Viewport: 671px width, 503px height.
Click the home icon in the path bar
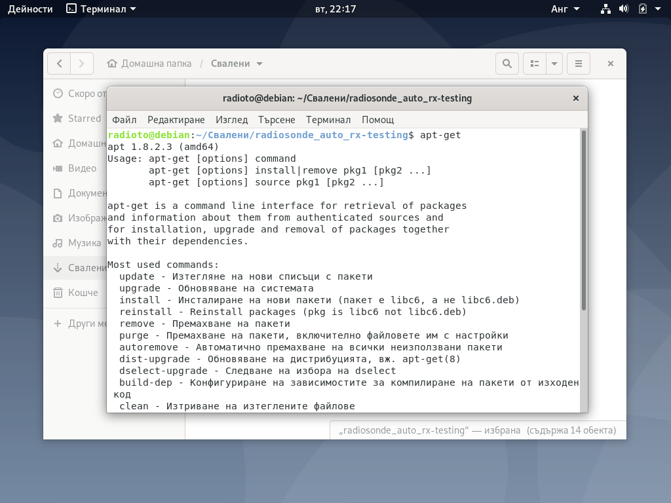click(112, 64)
